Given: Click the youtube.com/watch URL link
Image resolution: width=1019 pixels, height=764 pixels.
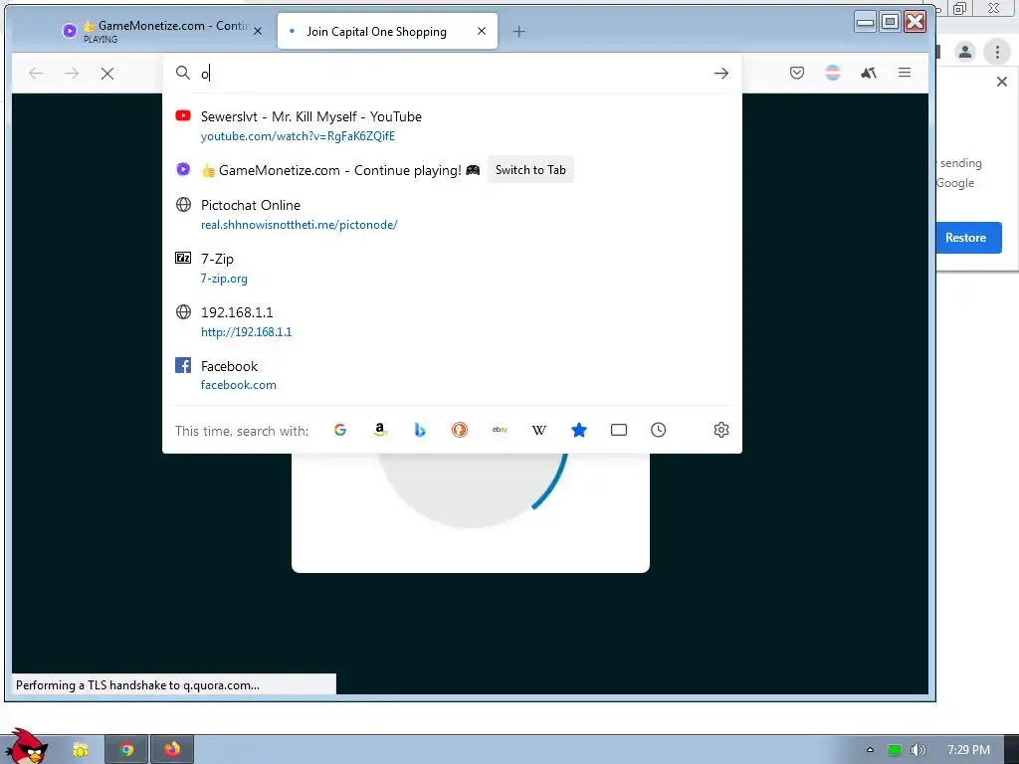Looking at the screenshot, I should [298, 136].
